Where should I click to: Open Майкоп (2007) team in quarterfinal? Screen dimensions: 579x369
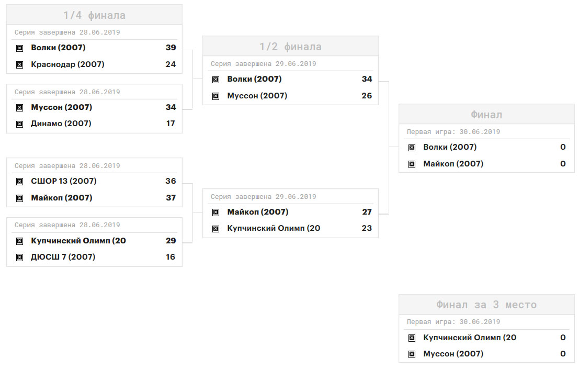pyautogui.click(x=61, y=198)
